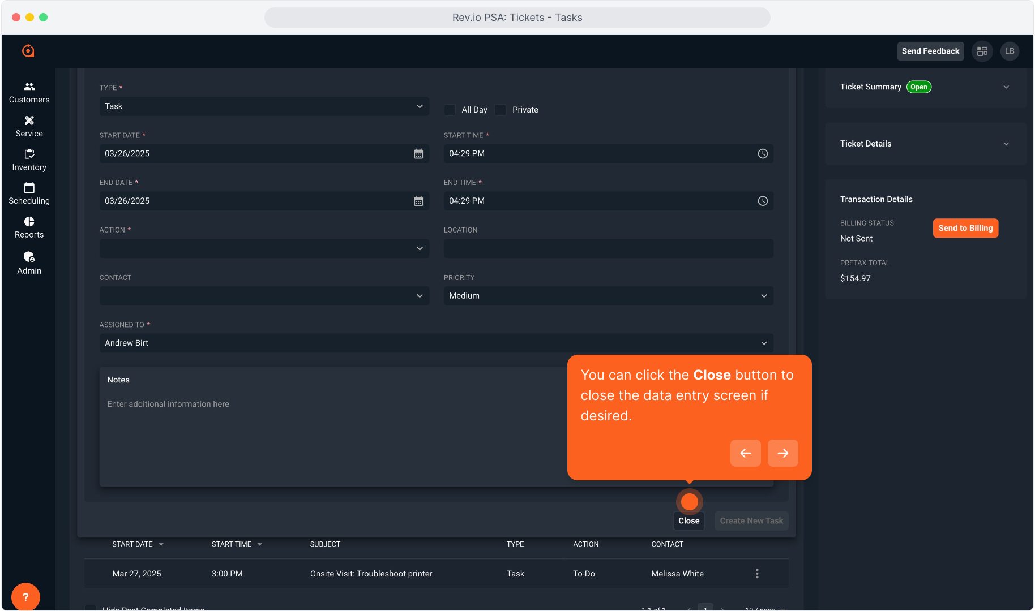
Task: Open Inventory from the sidebar
Action: click(29, 160)
